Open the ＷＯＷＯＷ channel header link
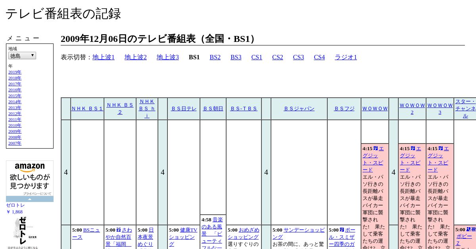The height and width of the screenshot is (249, 476). [x=375, y=109]
